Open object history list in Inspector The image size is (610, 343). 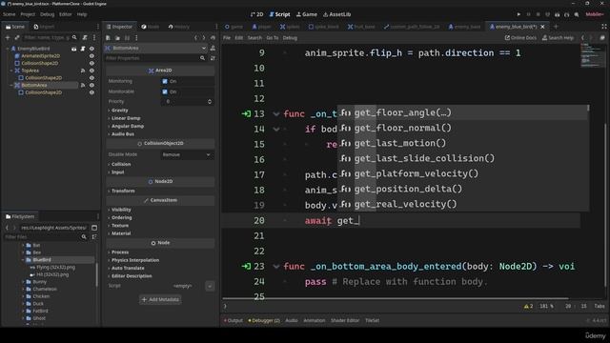[x=213, y=38]
